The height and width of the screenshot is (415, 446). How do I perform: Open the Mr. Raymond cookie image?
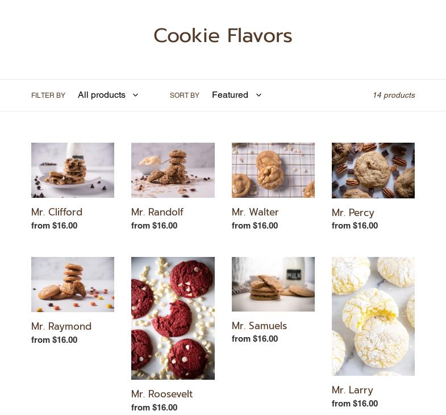coord(73,285)
